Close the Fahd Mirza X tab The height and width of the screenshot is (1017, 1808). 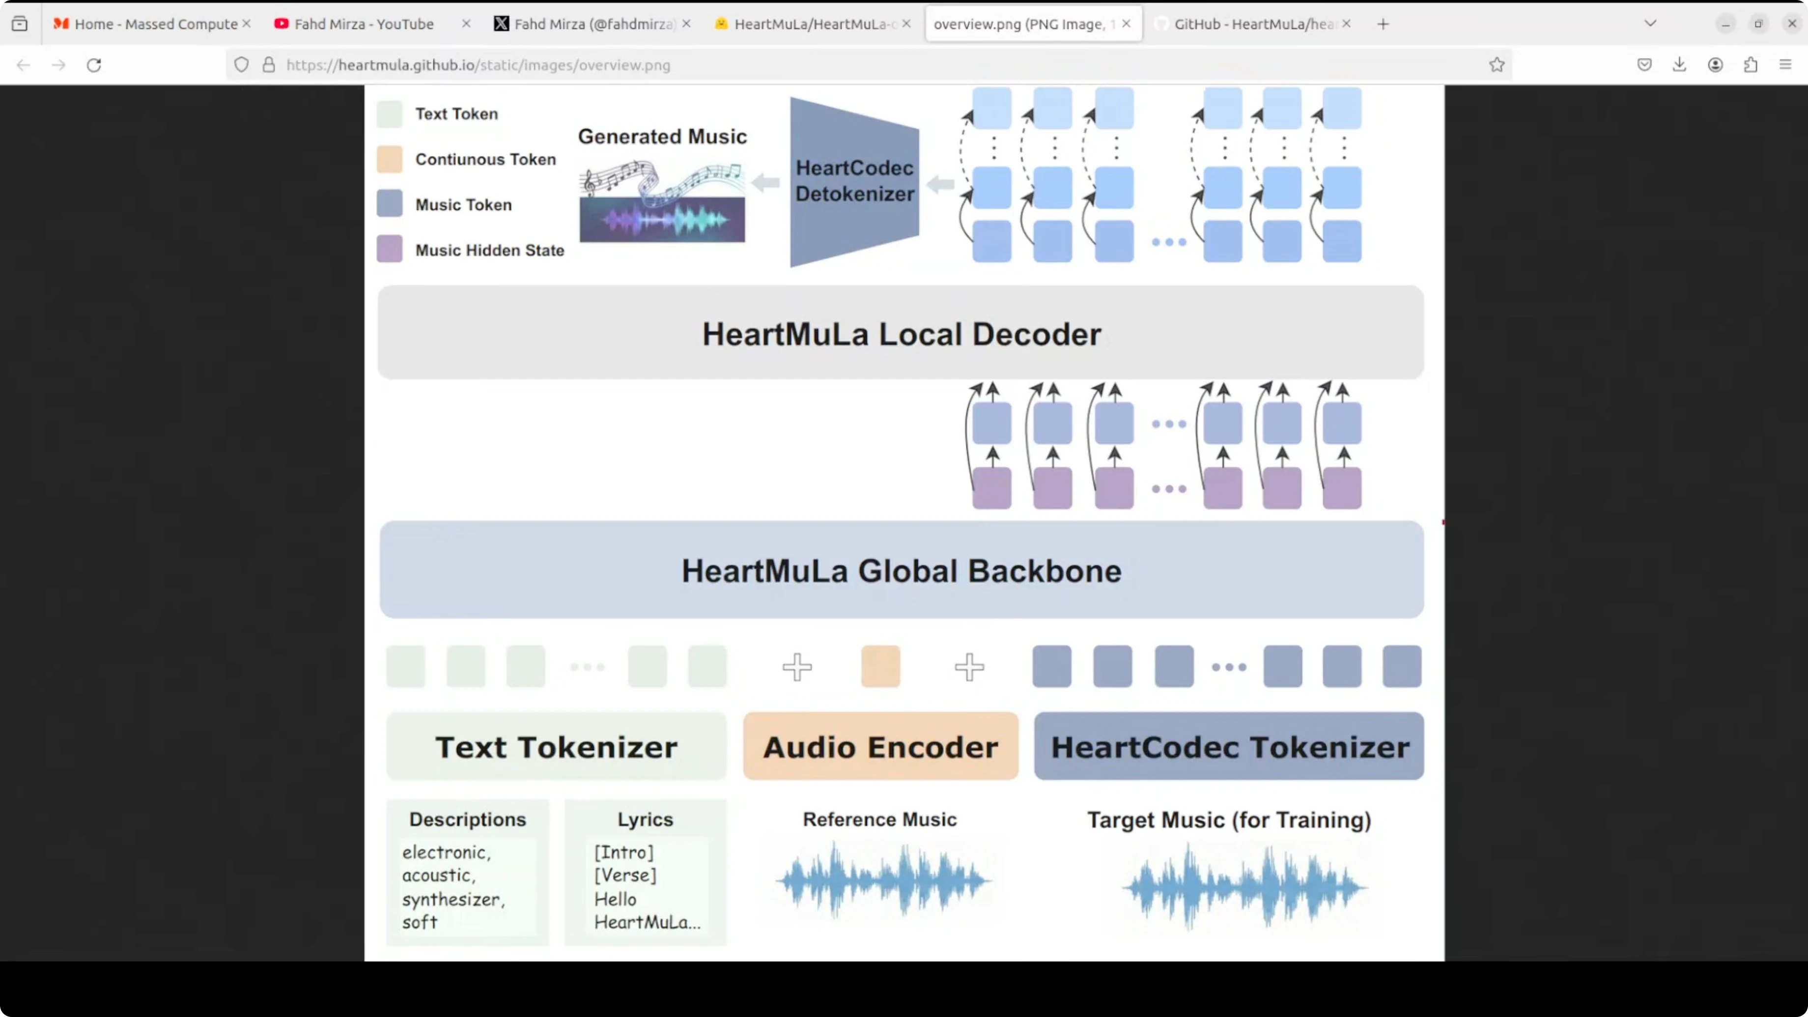pos(686,24)
